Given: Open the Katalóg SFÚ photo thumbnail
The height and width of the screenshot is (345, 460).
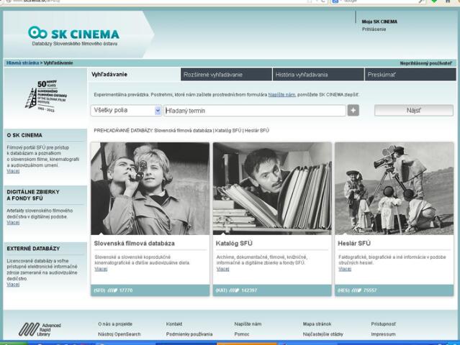Looking at the screenshot, I should point(272,188).
